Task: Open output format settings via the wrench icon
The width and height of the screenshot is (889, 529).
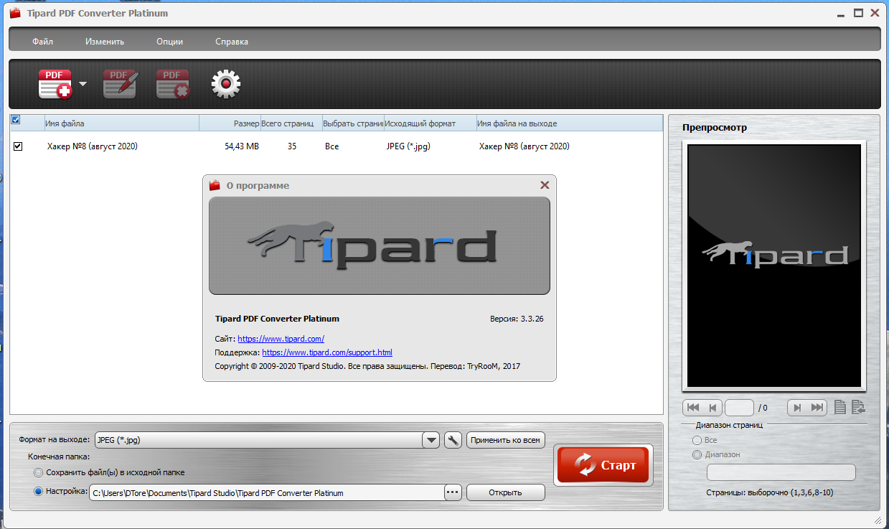Action: pos(453,440)
